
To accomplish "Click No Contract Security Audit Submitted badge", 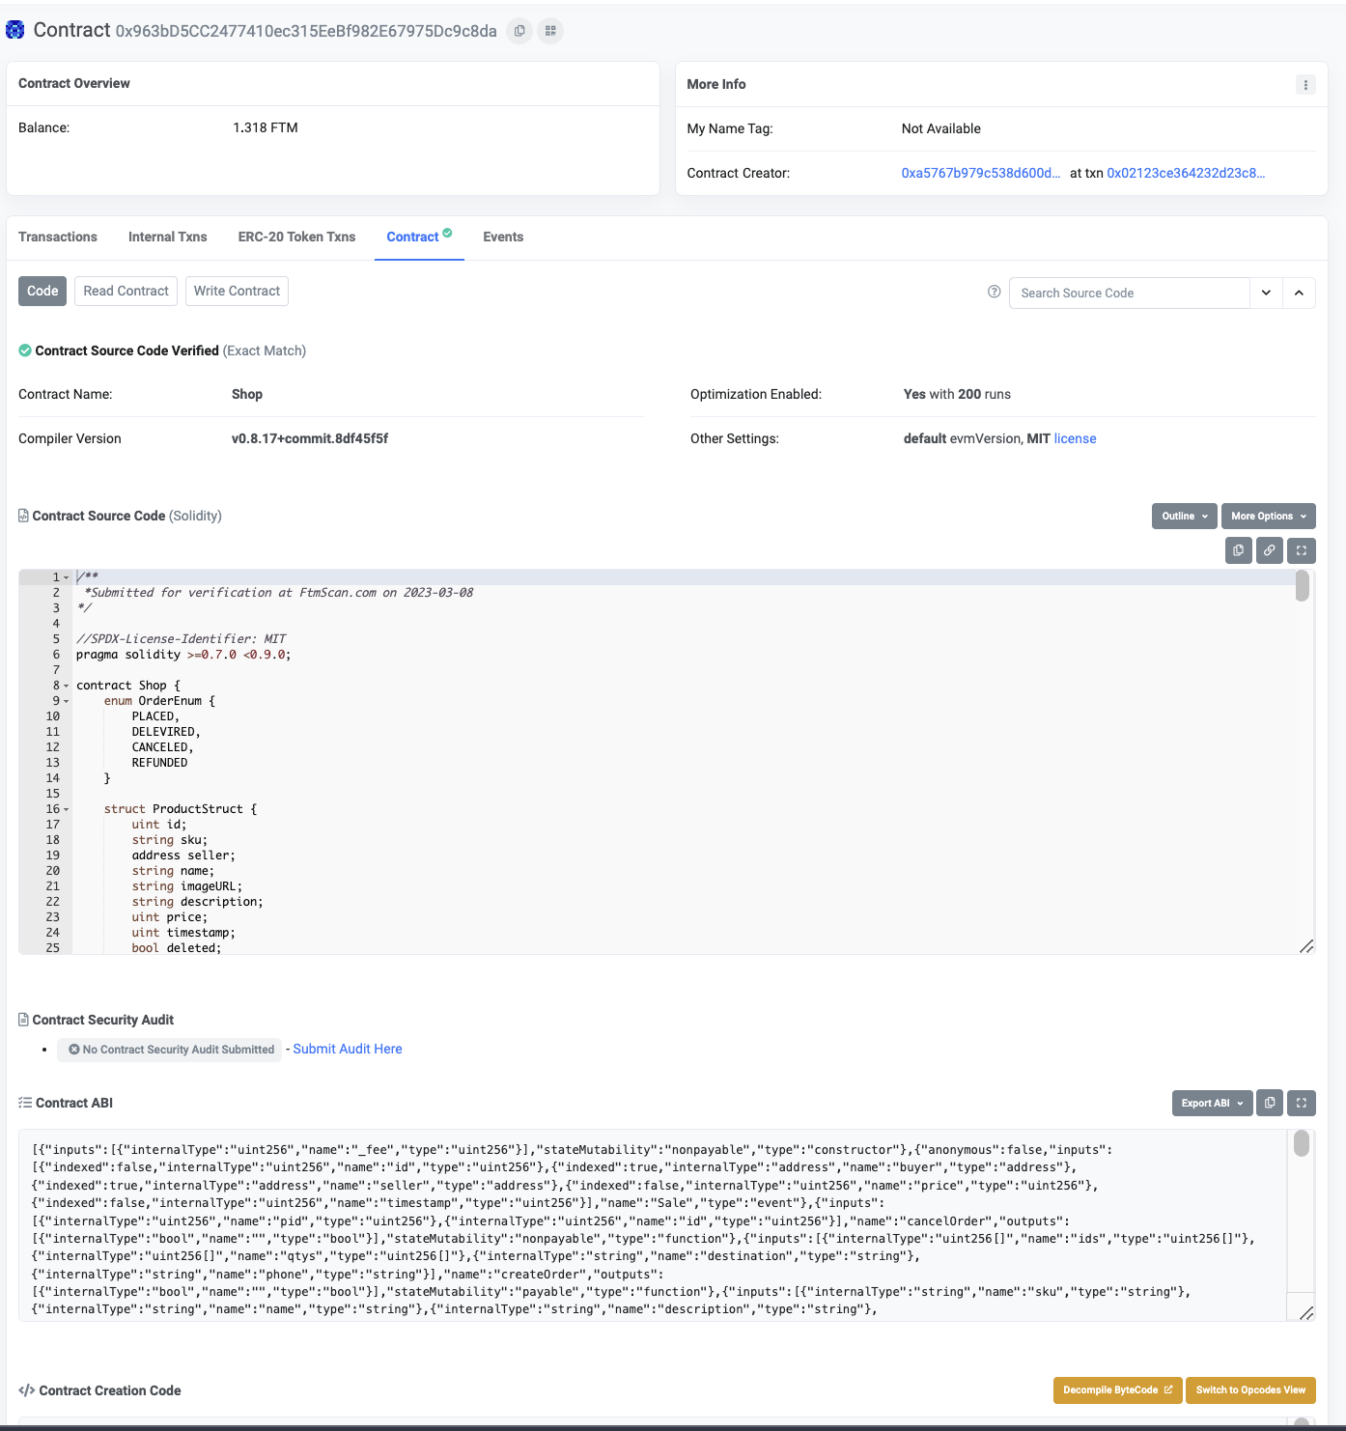I will click(170, 1050).
